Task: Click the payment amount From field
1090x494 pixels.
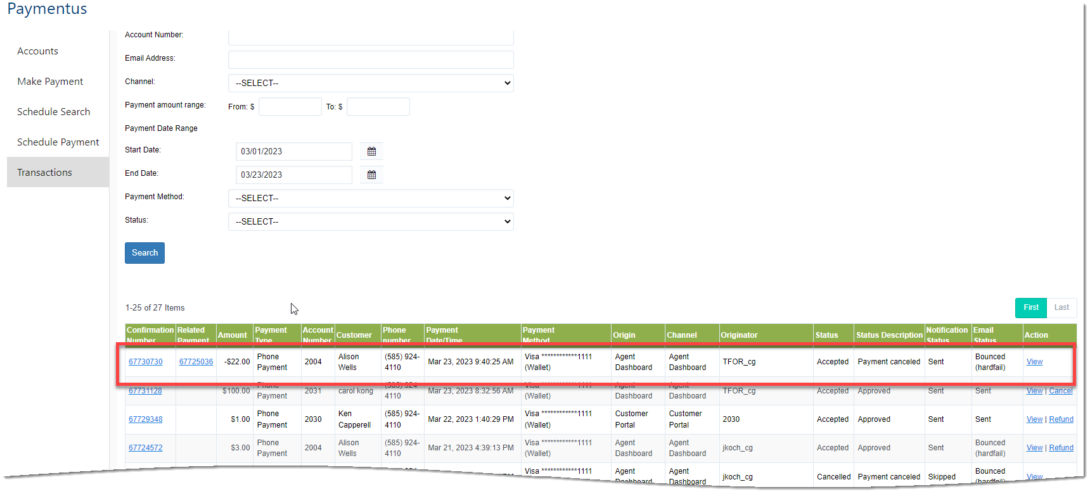Action: click(x=290, y=106)
